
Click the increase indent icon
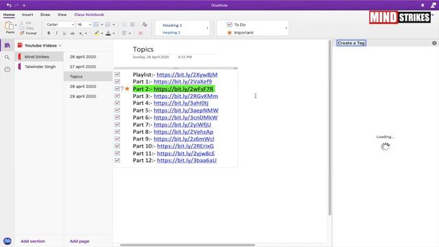click(x=132, y=25)
